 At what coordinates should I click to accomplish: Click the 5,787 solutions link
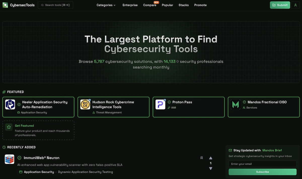coord(99,61)
